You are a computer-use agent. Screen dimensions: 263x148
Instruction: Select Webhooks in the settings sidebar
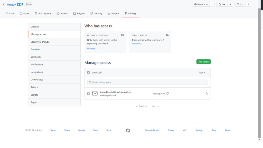tap(36, 57)
